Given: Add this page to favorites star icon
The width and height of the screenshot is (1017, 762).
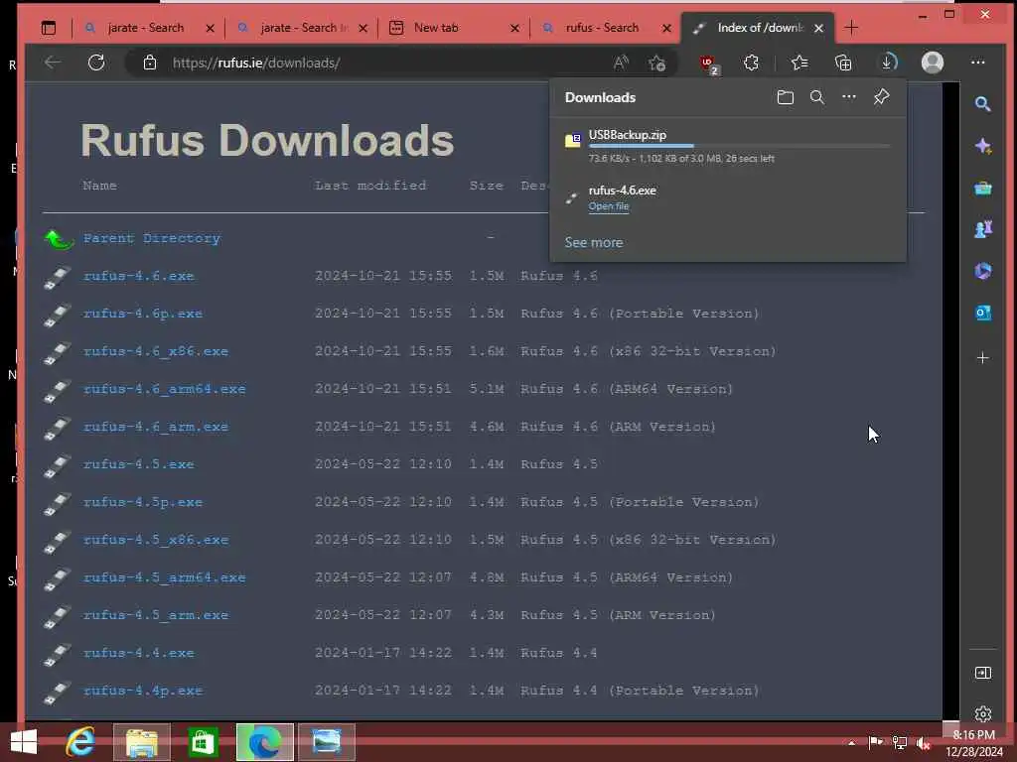Looking at the screenshot, I should [x=656, y=63].
